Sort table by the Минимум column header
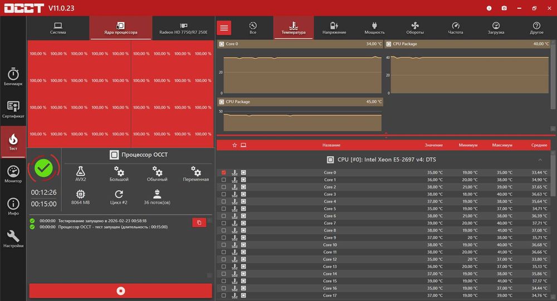 pos(468,145)
